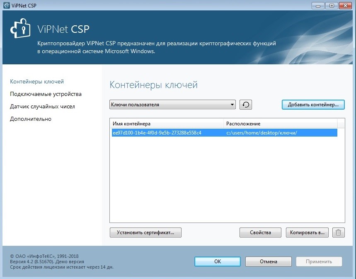This screenshot has height=279, width=356.
Task: Open container Свойства
Action: click(x=260, y=232)
